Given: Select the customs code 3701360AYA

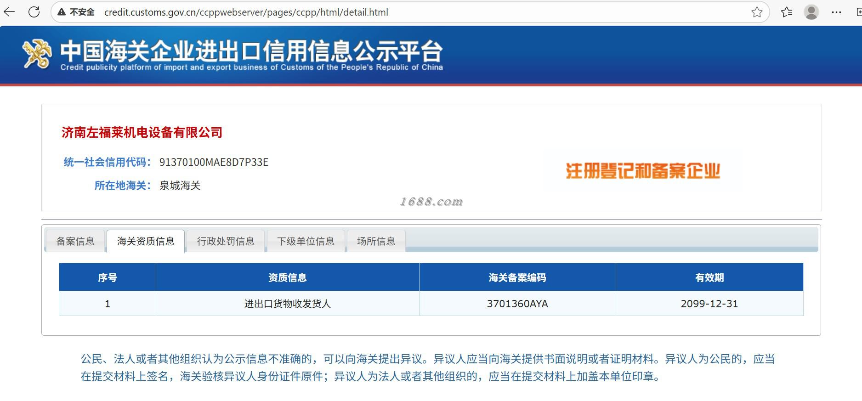Looking at the screenshot, I should pyautogui.click(x=517, y=304).
